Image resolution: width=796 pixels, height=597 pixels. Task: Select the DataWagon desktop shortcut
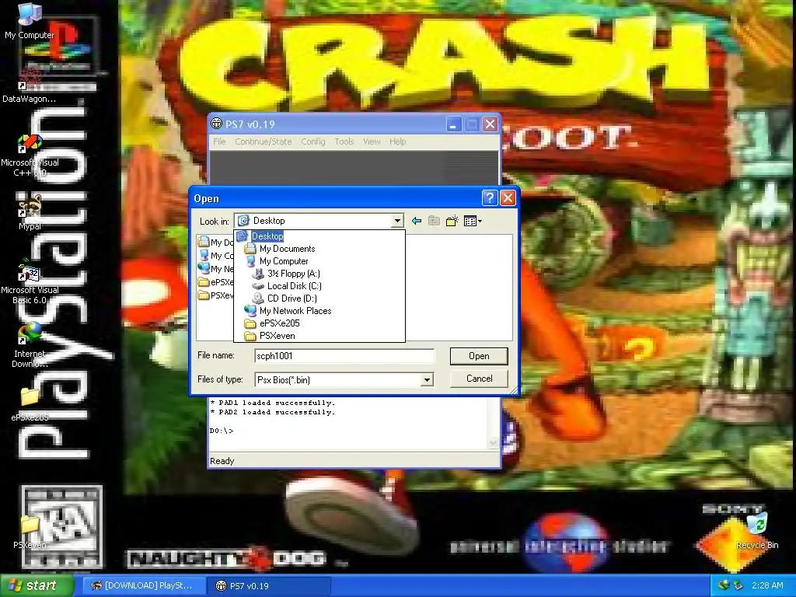tap(30, 84)
